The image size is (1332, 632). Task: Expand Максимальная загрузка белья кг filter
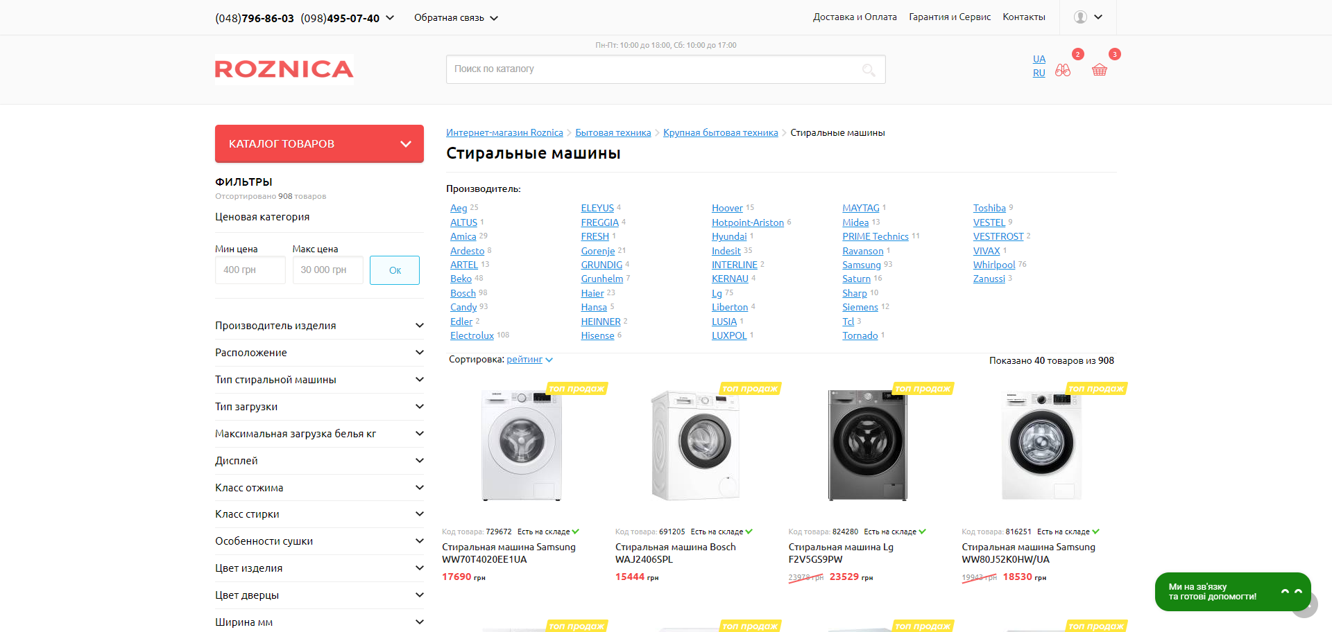(319, 434)
